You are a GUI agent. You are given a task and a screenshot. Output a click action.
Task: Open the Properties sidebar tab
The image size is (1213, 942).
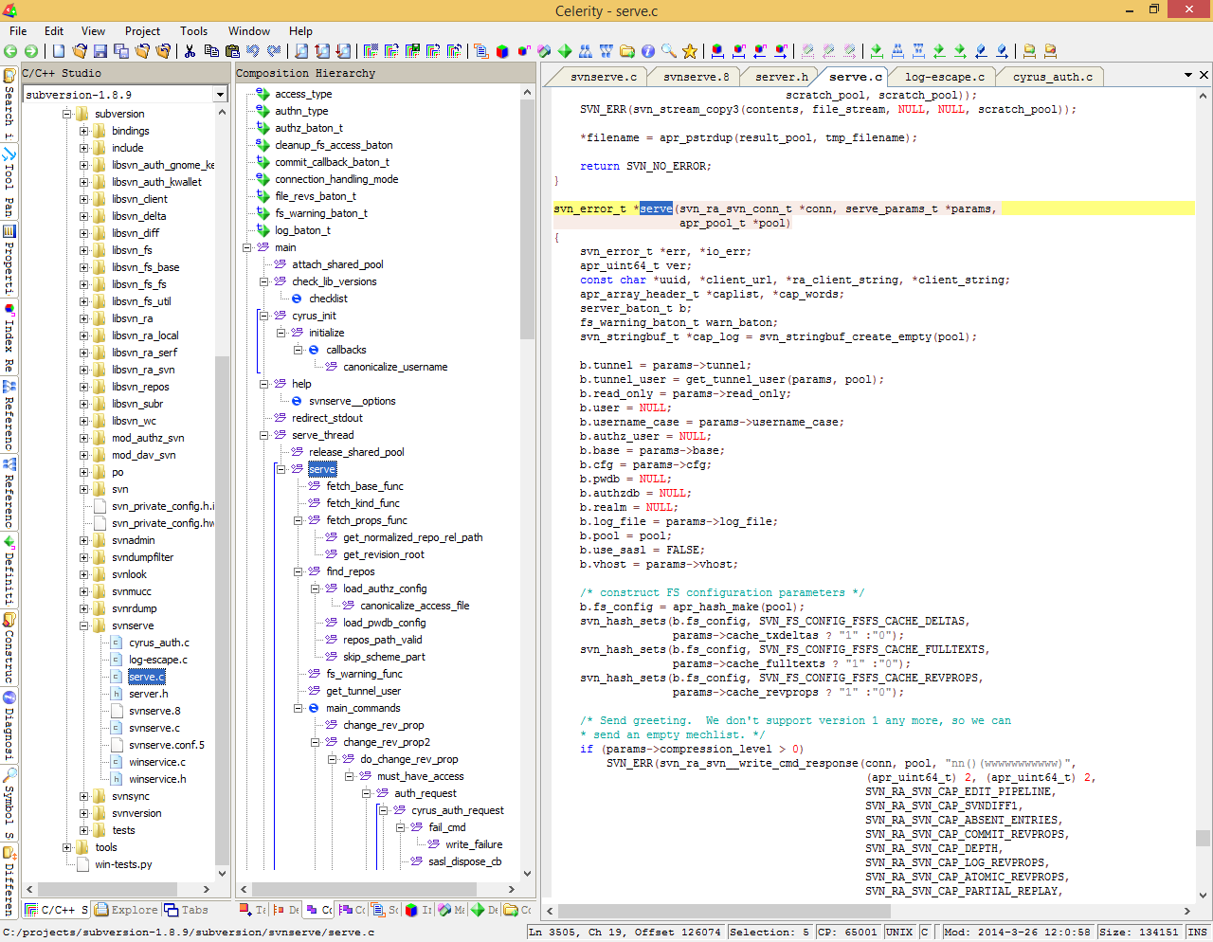[x=9, y=259]
